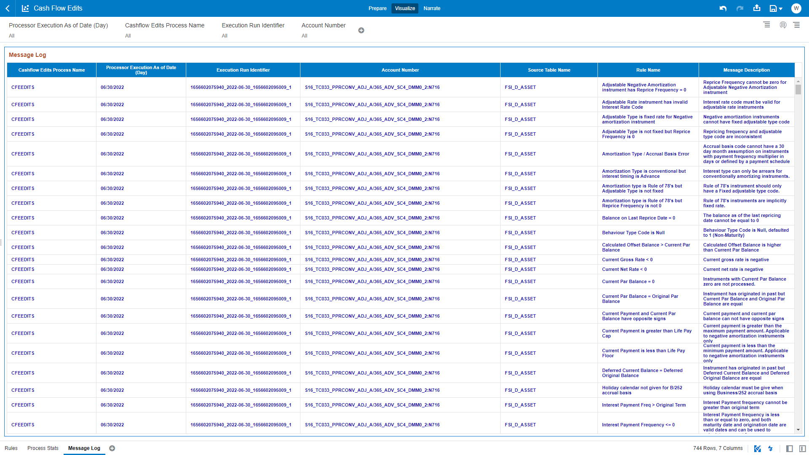Add a new canvas tab

[x=112, y=448]
